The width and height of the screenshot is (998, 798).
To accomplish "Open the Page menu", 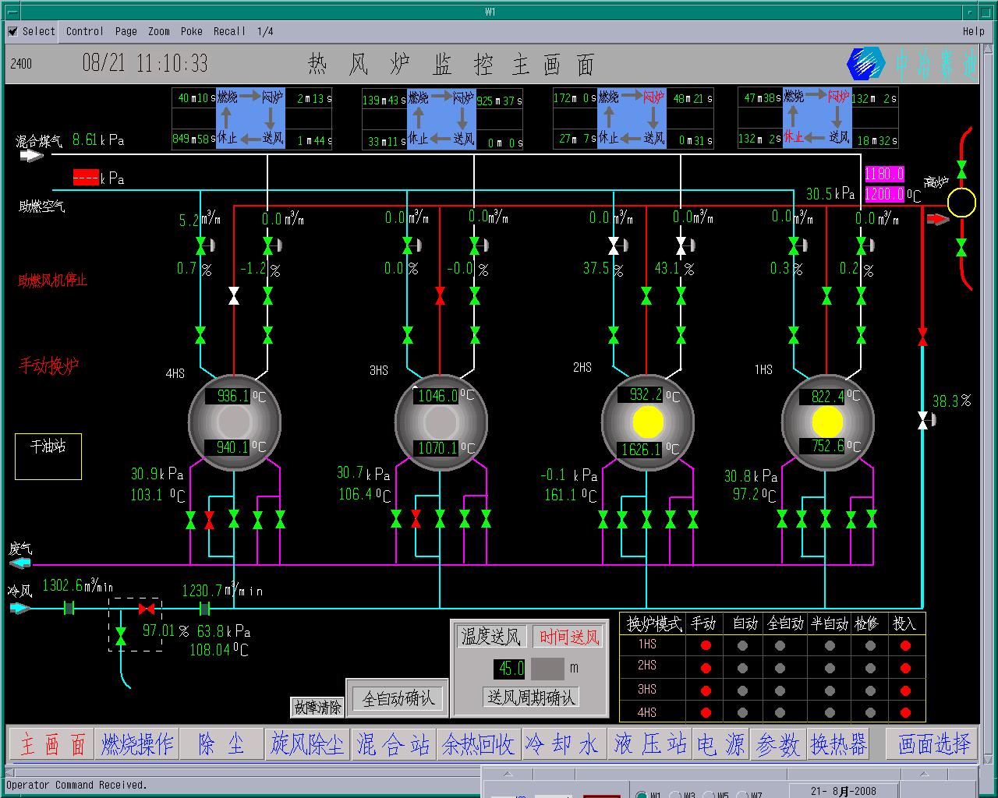I will pyautogui.click(x=126, y=31).
